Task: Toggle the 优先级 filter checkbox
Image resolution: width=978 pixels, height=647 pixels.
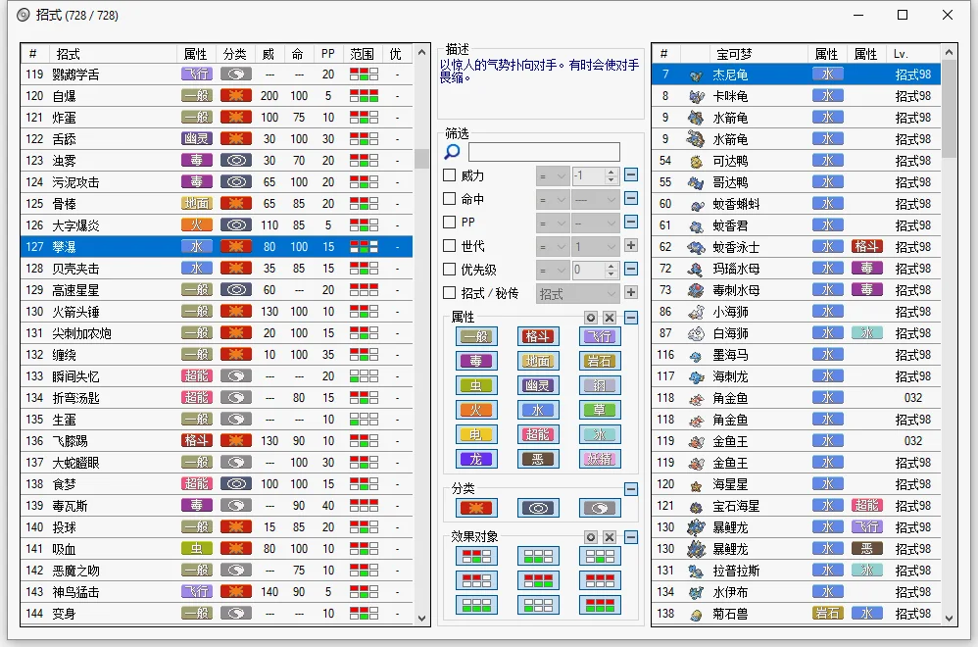Action: pyautogui.click(x=449, y=269)
